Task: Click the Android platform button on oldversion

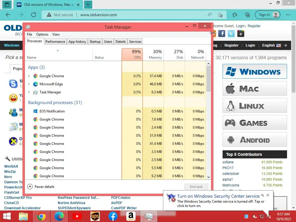Action: (x=255, y=140)
